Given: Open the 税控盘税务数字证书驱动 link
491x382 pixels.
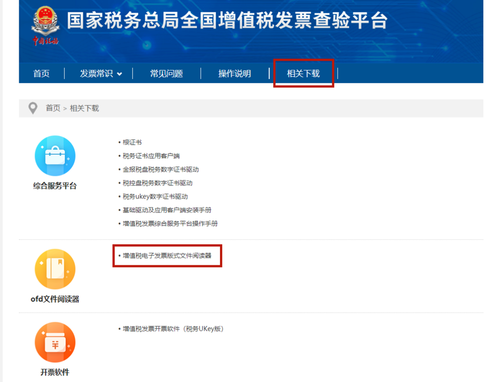Looking at the screenshot, I should [x=157, y=183].
